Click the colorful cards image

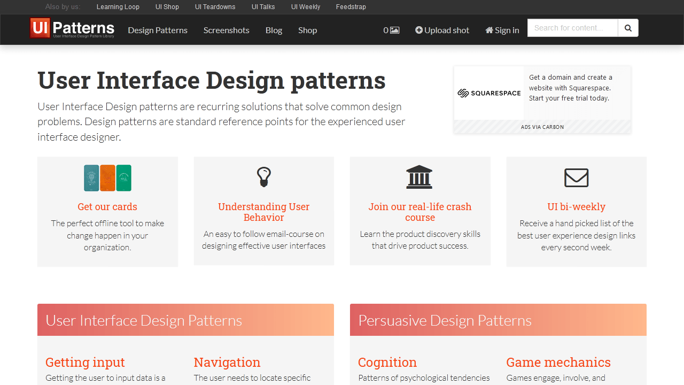(107, 178)
